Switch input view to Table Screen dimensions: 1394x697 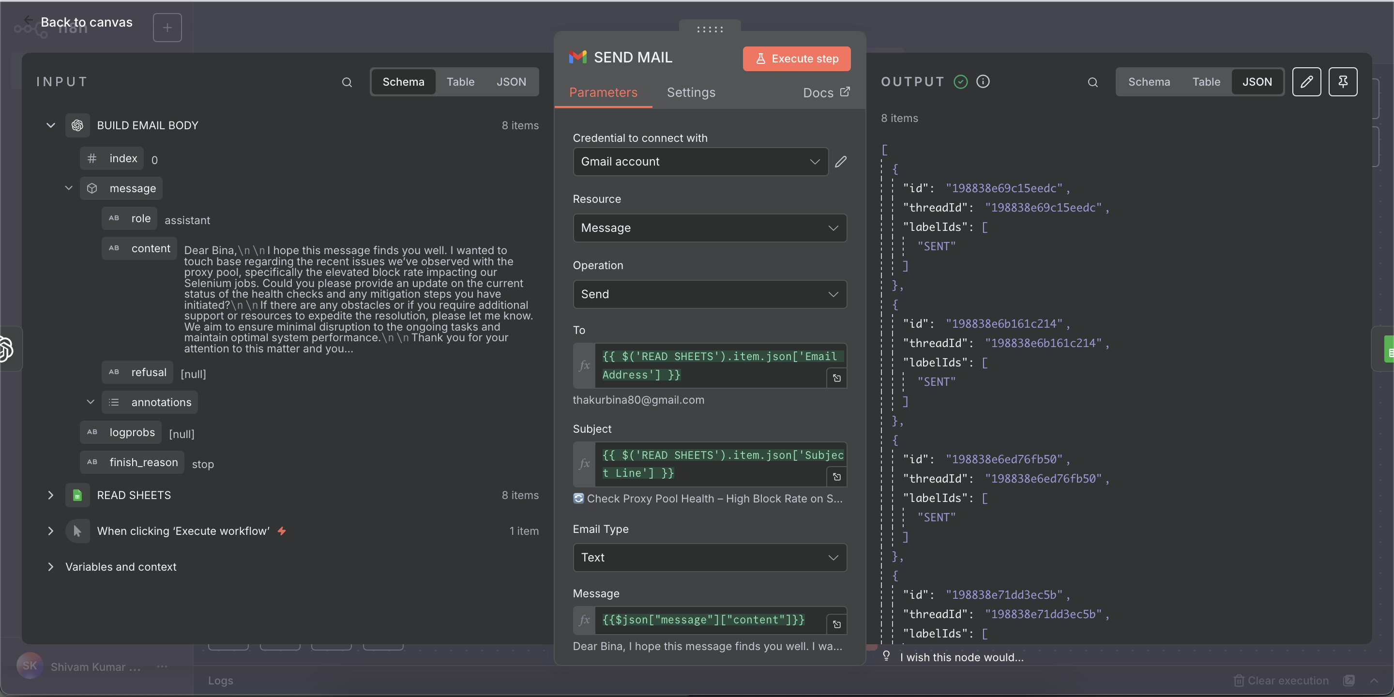click(x=460, y=82)
